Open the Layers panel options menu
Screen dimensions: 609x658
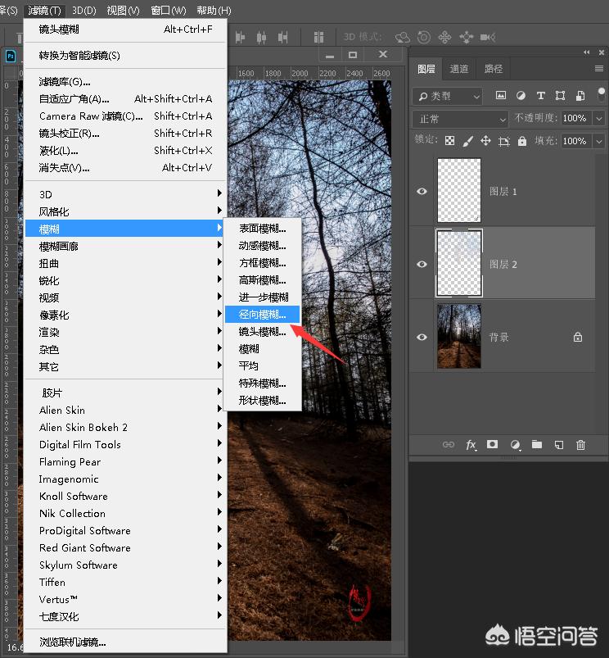(x=599, y=68)
